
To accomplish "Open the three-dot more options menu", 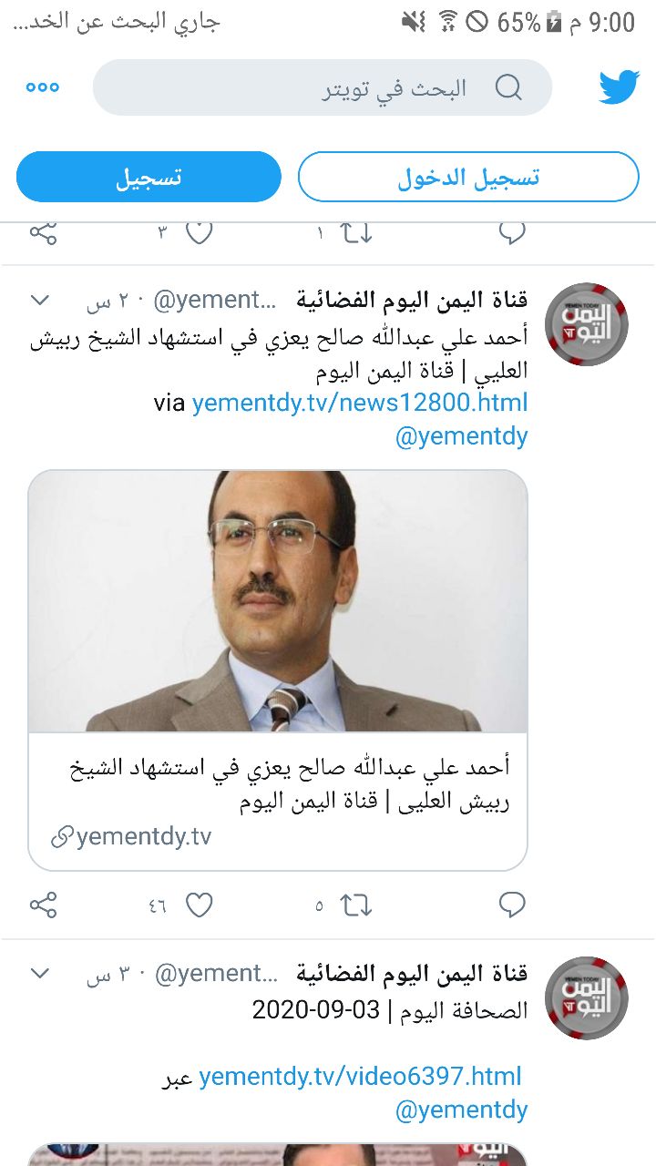I will point(43,87).
